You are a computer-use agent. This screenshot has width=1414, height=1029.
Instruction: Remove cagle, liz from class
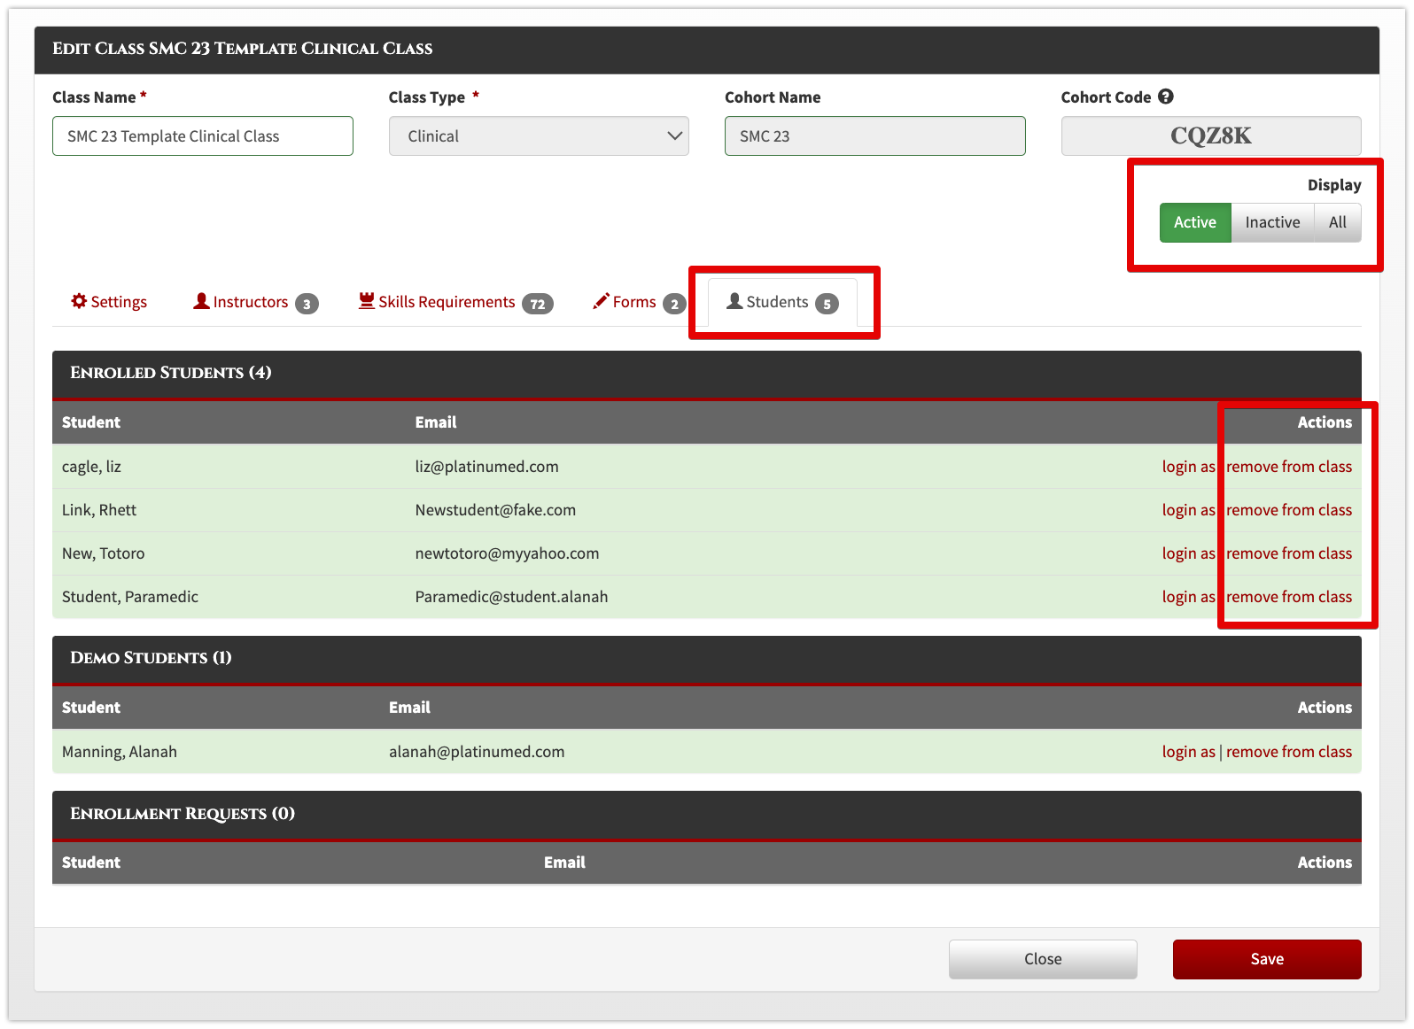[x=1289, y=467]
